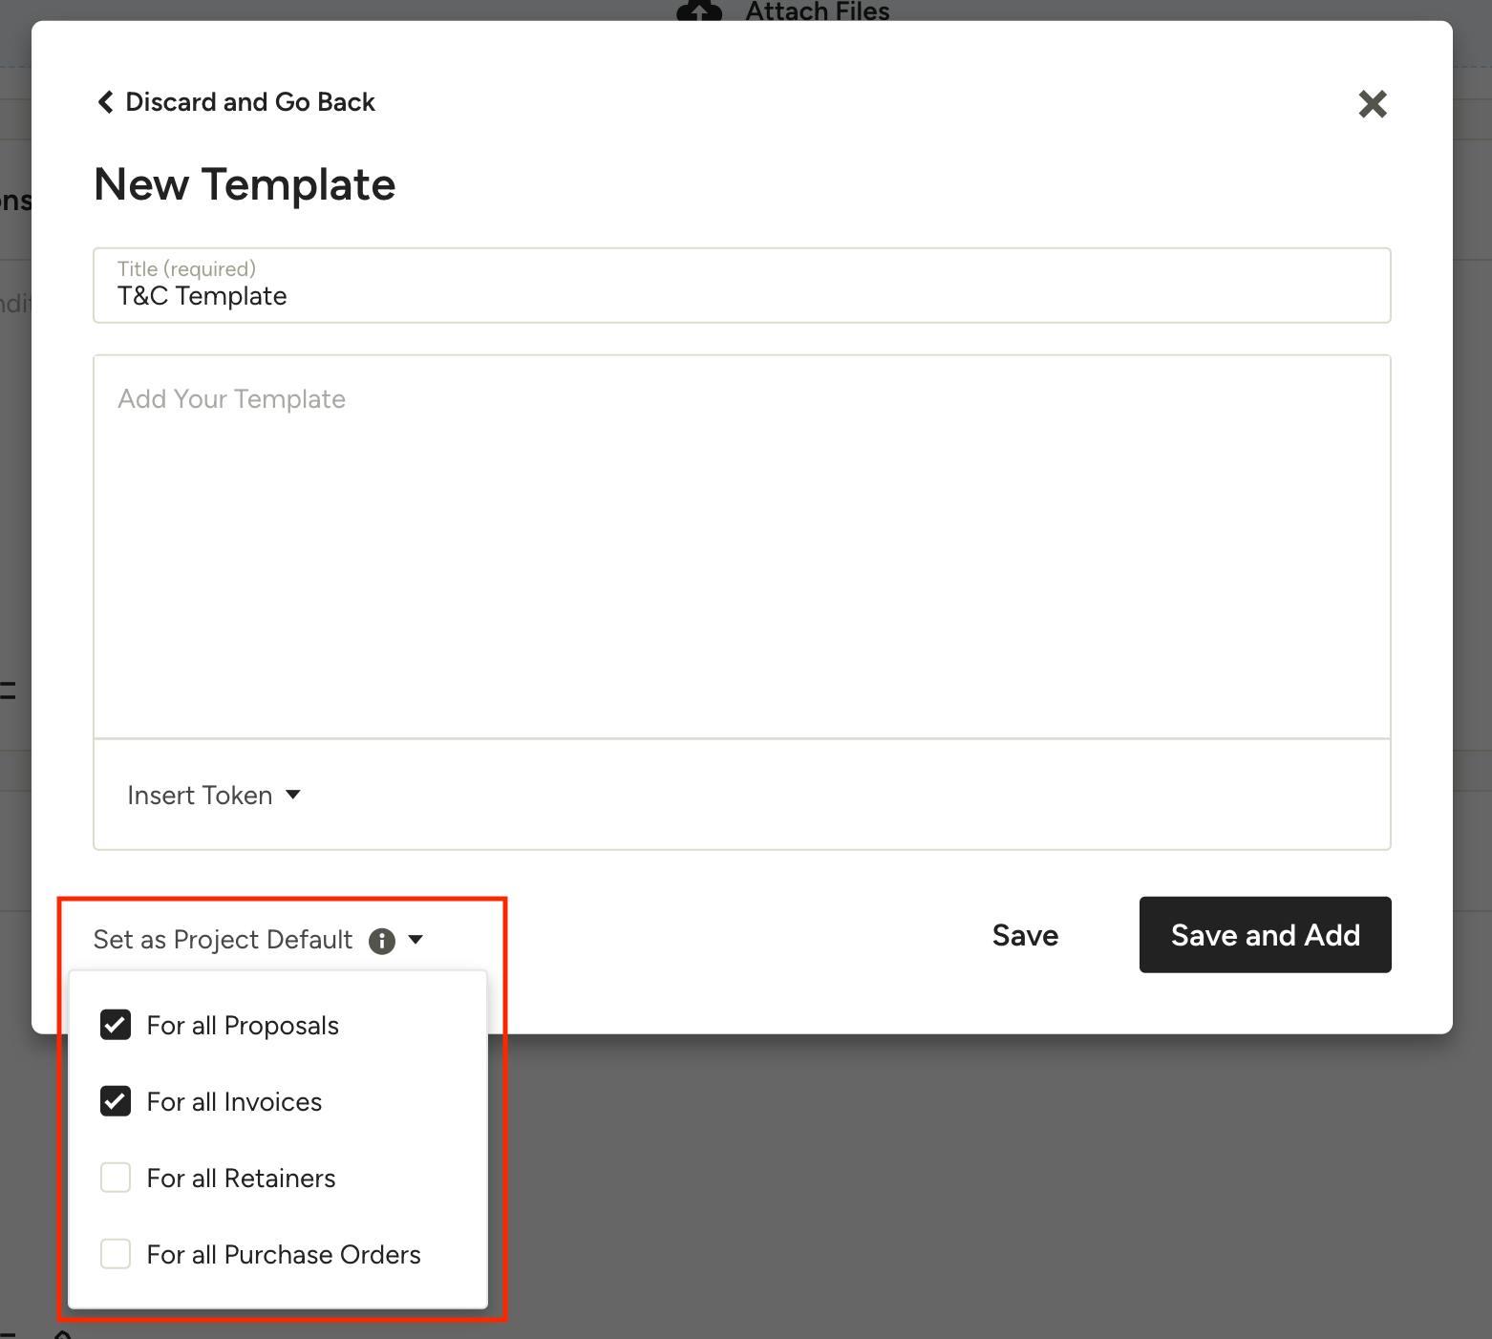This screenshot has width=1492, height=1339.
Task: Click the info icon beside Project Default
Action: pyautogui.click(x=382, y=941)
